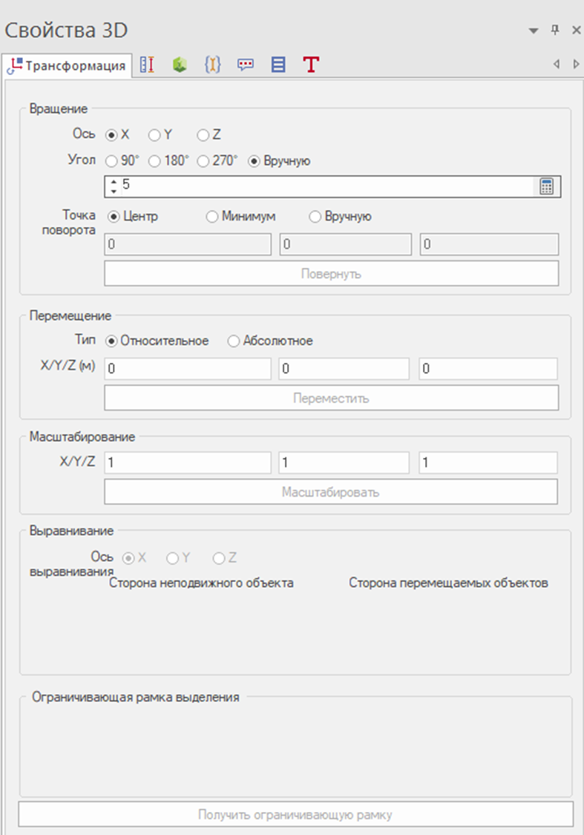Choose the 180° rotation angle
584x835 pixels.
click(x=154, y=161)
